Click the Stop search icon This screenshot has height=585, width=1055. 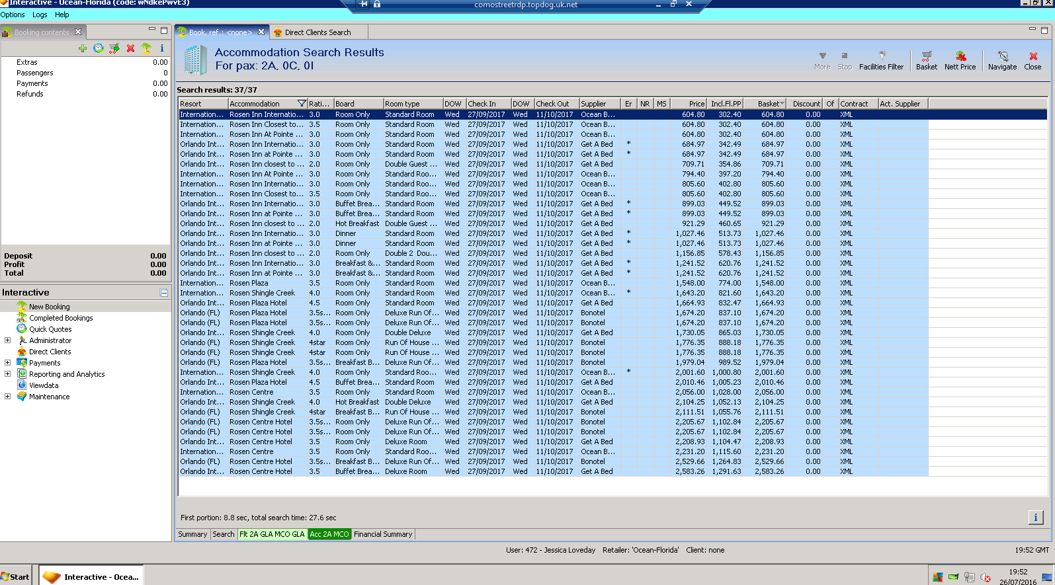tap(845, 60)
